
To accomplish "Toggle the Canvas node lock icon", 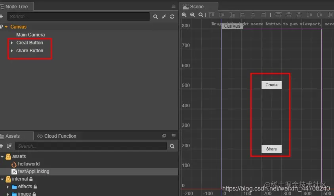I will tap(1, 27).
